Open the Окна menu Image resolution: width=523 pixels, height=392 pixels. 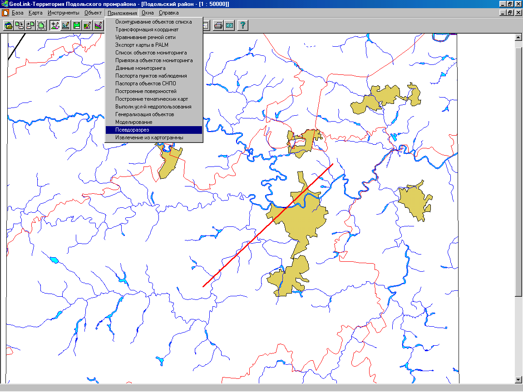point(148,13)
